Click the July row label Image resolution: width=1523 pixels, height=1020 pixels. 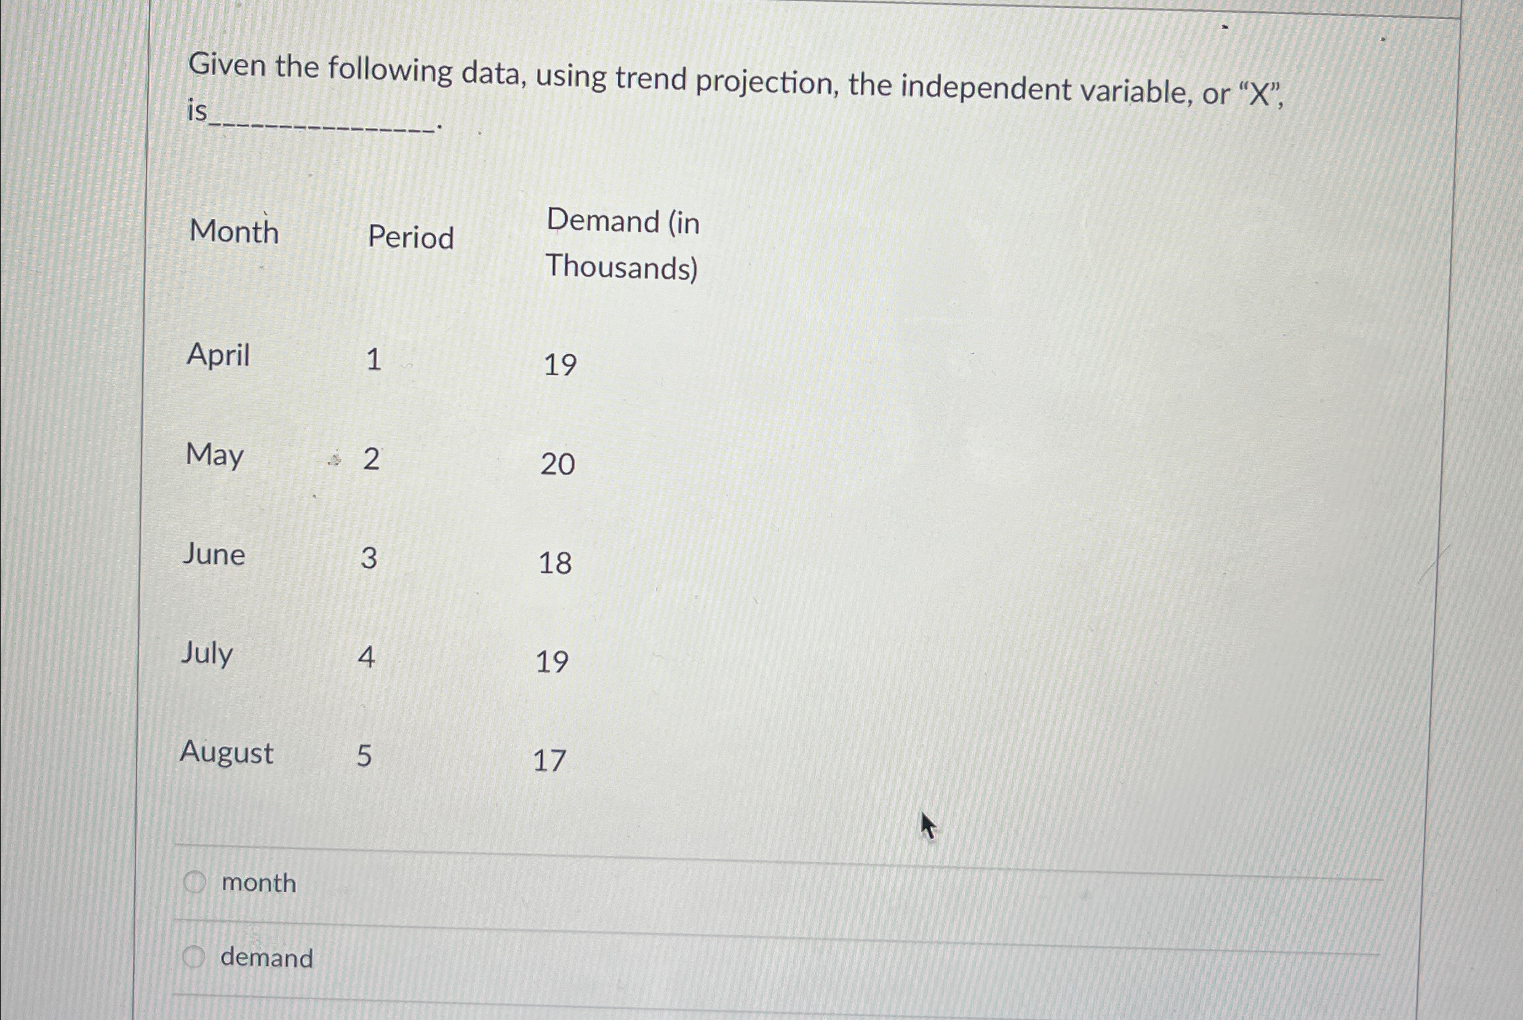pyautogui.click(x=207, y=654)
